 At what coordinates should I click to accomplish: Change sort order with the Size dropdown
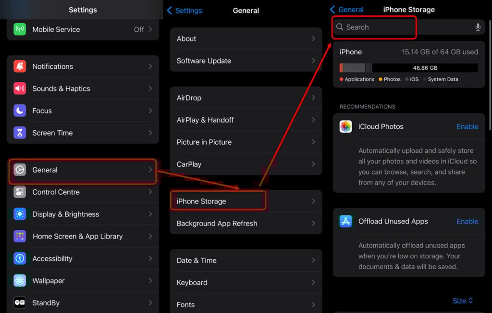(463, 301)
